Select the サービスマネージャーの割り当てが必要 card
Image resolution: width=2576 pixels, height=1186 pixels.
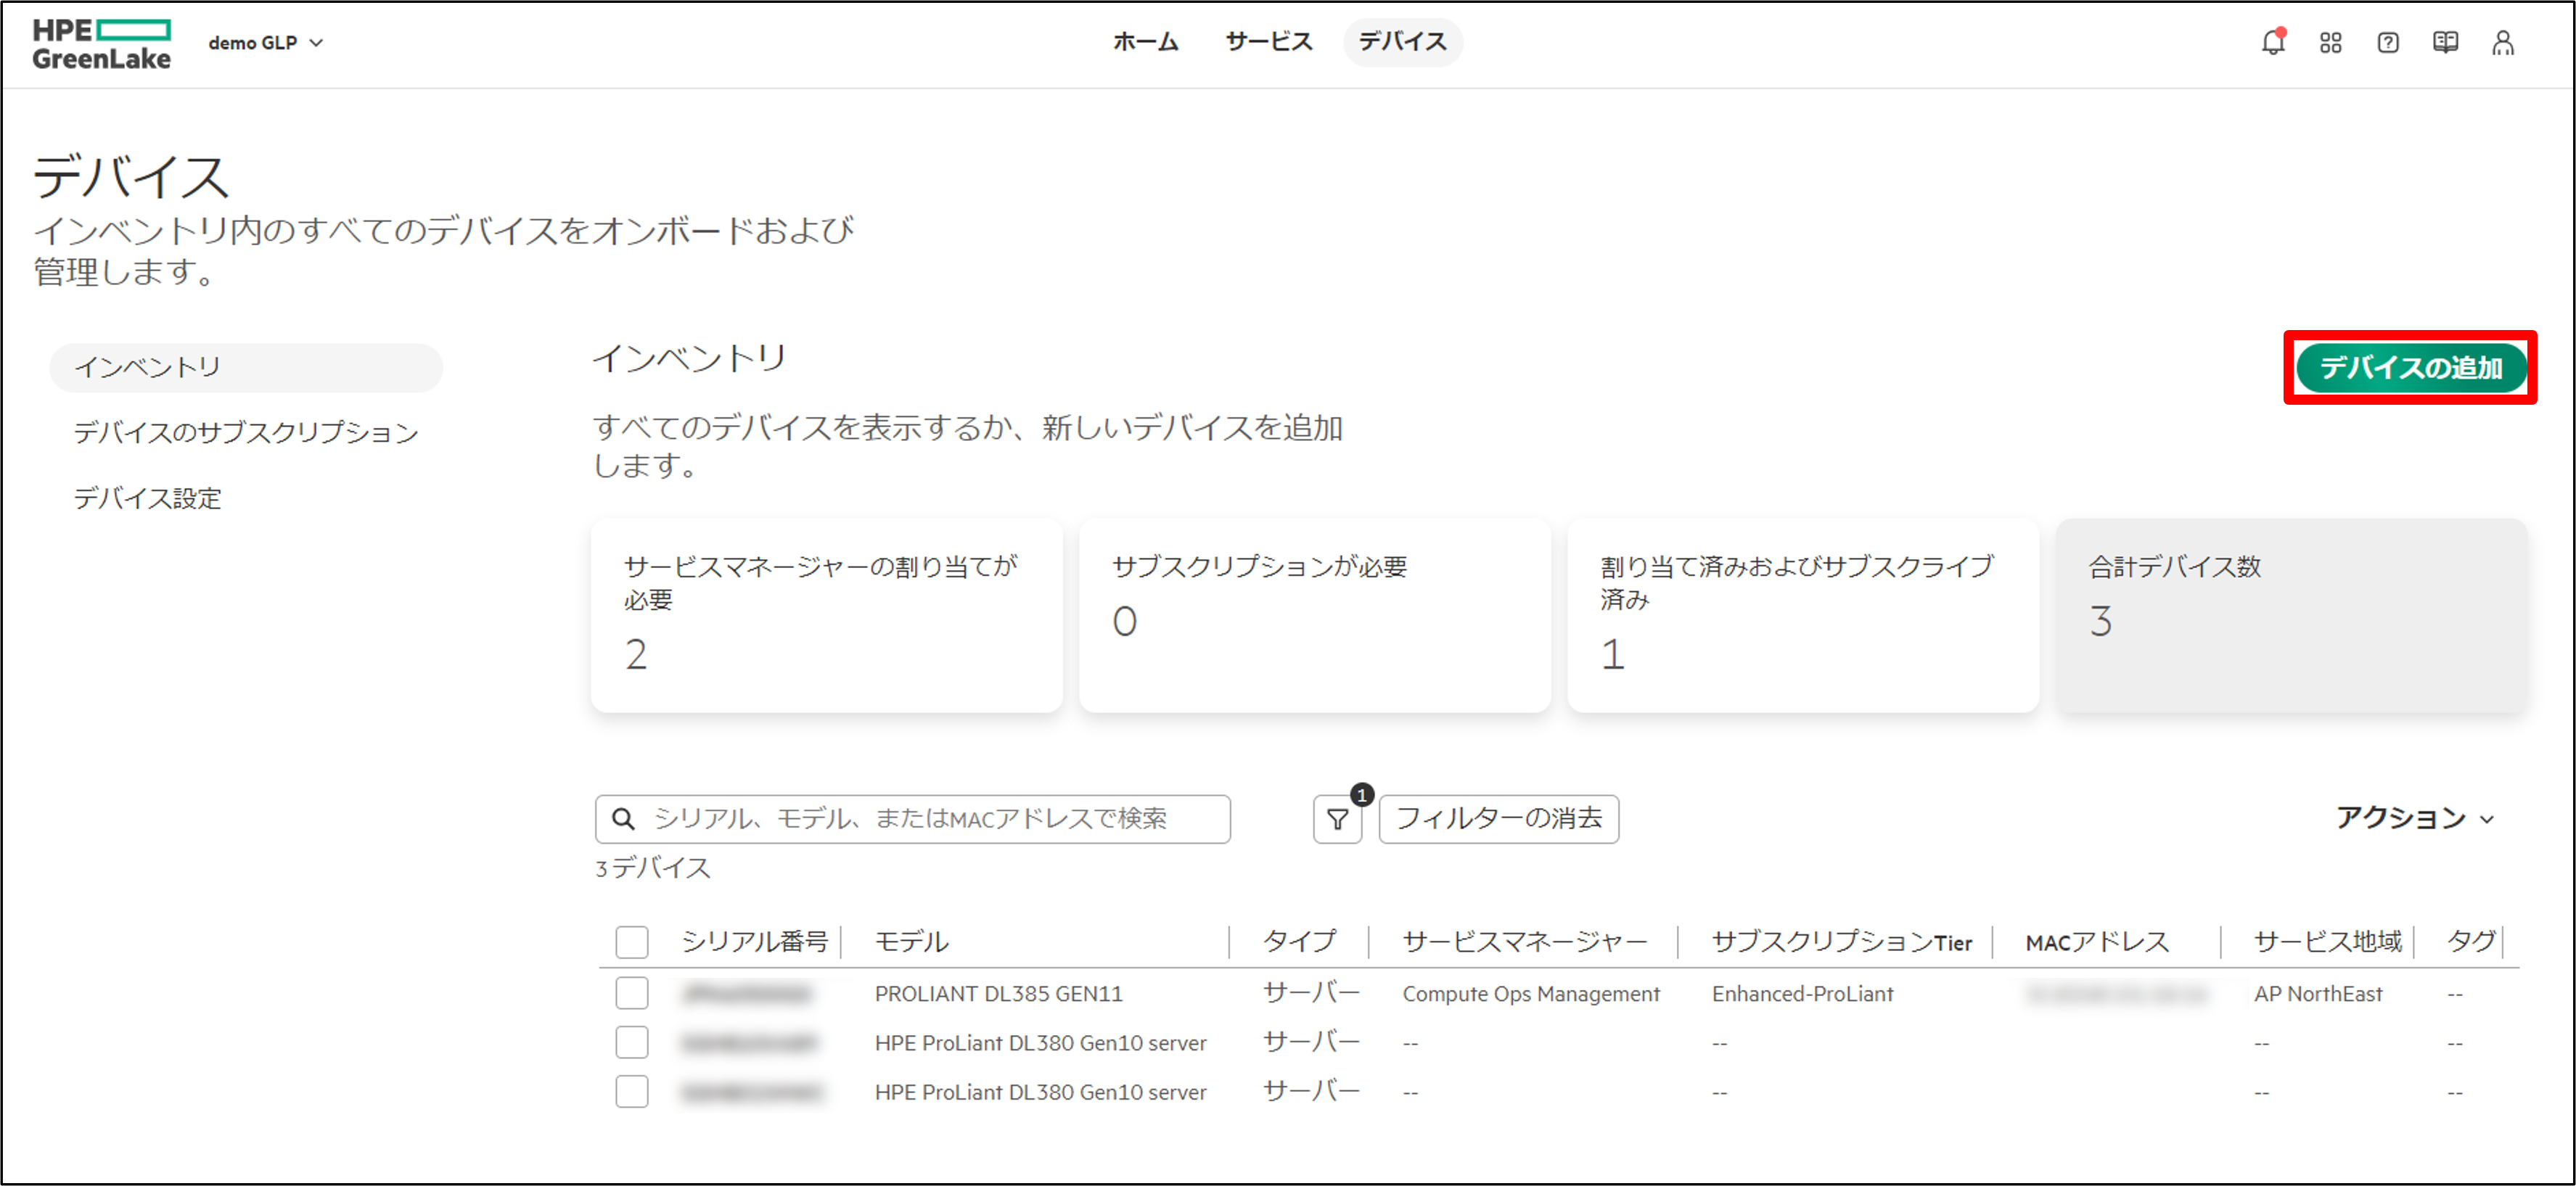pos(826,614)
